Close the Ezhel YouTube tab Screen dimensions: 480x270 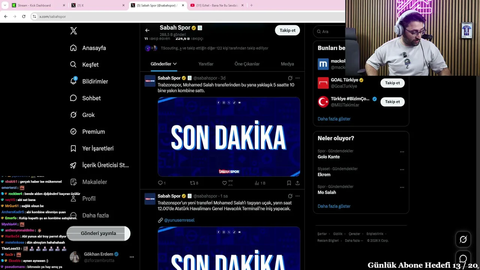click(x=242, y=5)
